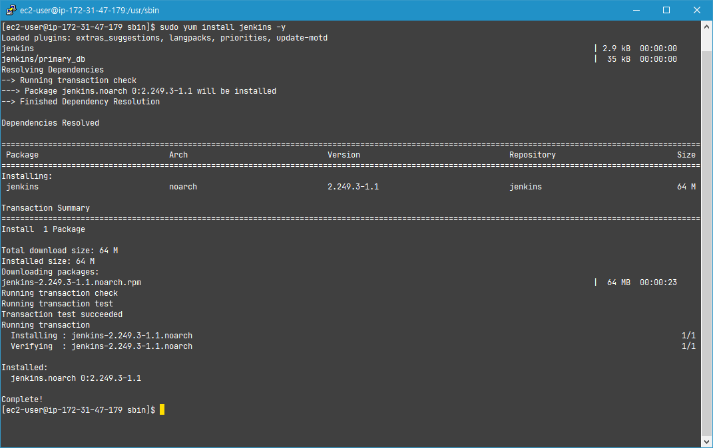713x448 pixels.
Task: Click the 'Installing:' table section label
Action: coord(27,176)
